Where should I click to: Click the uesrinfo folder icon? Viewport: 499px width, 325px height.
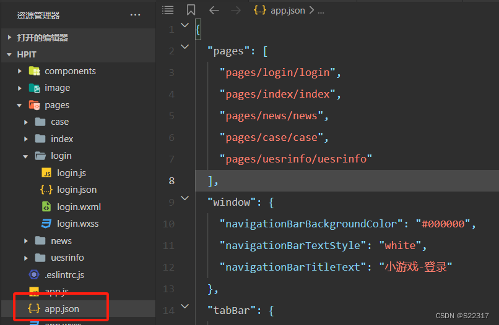[x=40, y=258]
